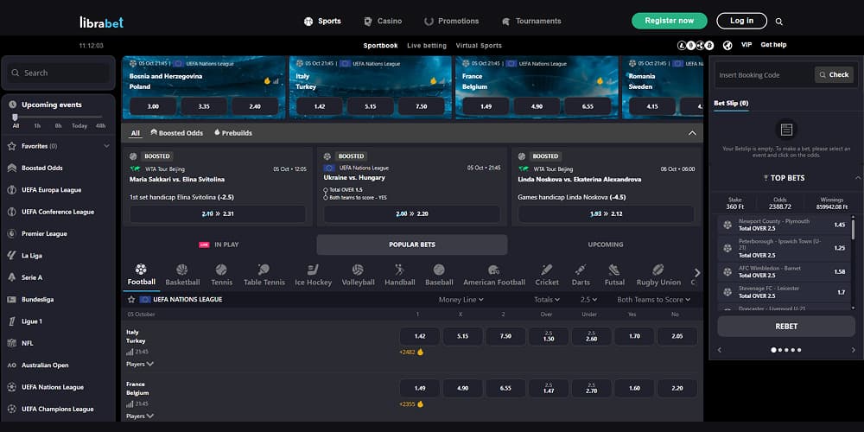Select the Darts sport icon

[581, 270]
